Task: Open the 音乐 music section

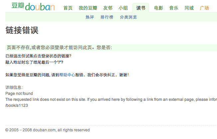Action: [174, 8]
